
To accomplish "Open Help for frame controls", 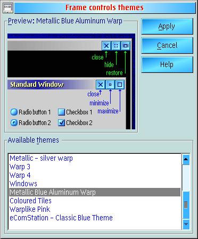I will [167, 64].
